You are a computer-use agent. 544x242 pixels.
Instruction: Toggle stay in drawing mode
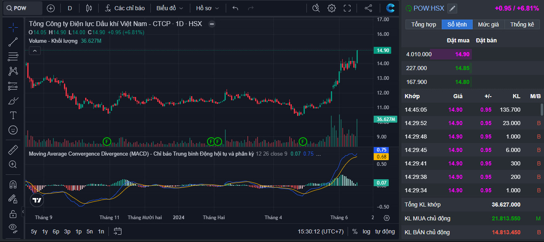13,199
